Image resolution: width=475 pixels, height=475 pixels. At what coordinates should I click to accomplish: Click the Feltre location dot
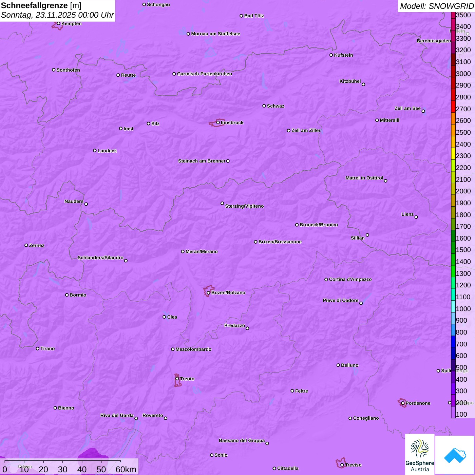pyautogui.click(x=292, y=391)
